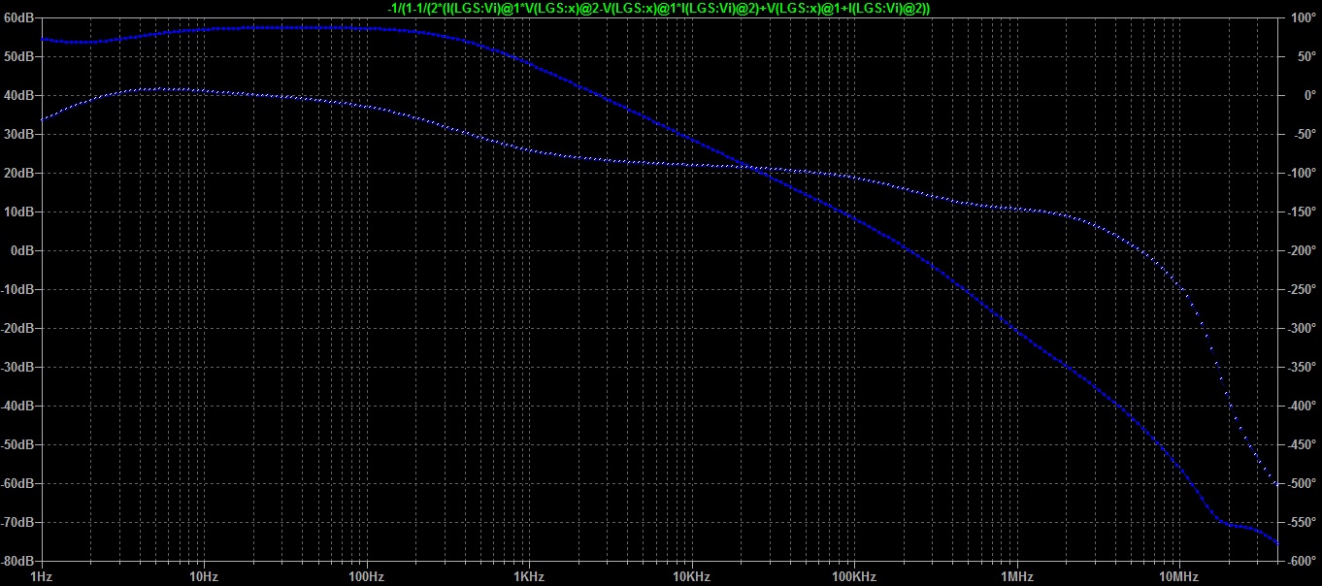Click the 100° label on the phase axis
Viewport: 1322px width, 586px height.
(x=1302, y=17)
